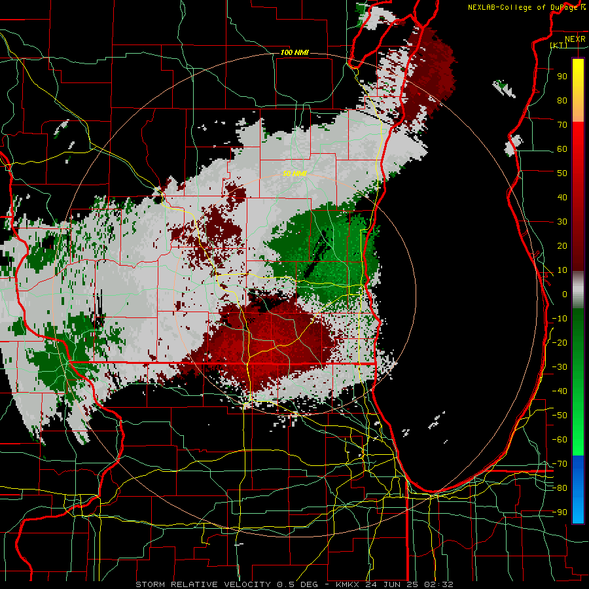Click the 100 NMI range ring label

(294, 52)
